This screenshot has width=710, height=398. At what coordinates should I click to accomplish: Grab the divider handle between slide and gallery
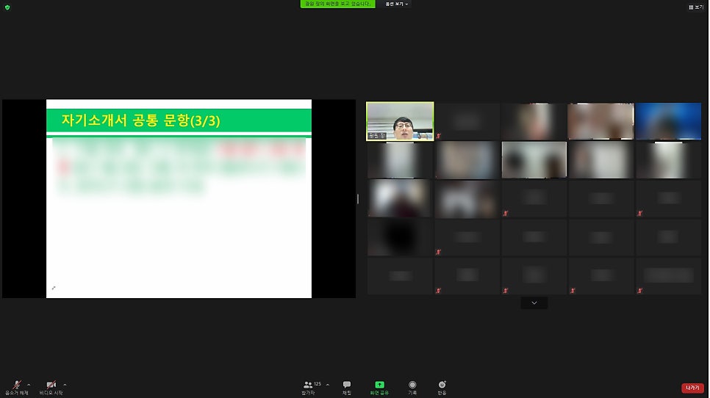pyautogui.click(x=358, y=198)
